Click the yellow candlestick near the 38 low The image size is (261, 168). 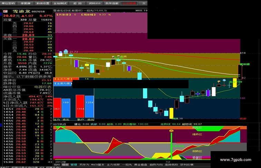click(171, 113)
